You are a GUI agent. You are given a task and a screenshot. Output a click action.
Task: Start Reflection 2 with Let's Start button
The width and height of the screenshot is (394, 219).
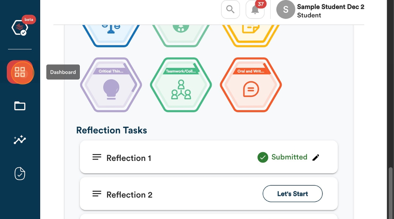[292, 194]
